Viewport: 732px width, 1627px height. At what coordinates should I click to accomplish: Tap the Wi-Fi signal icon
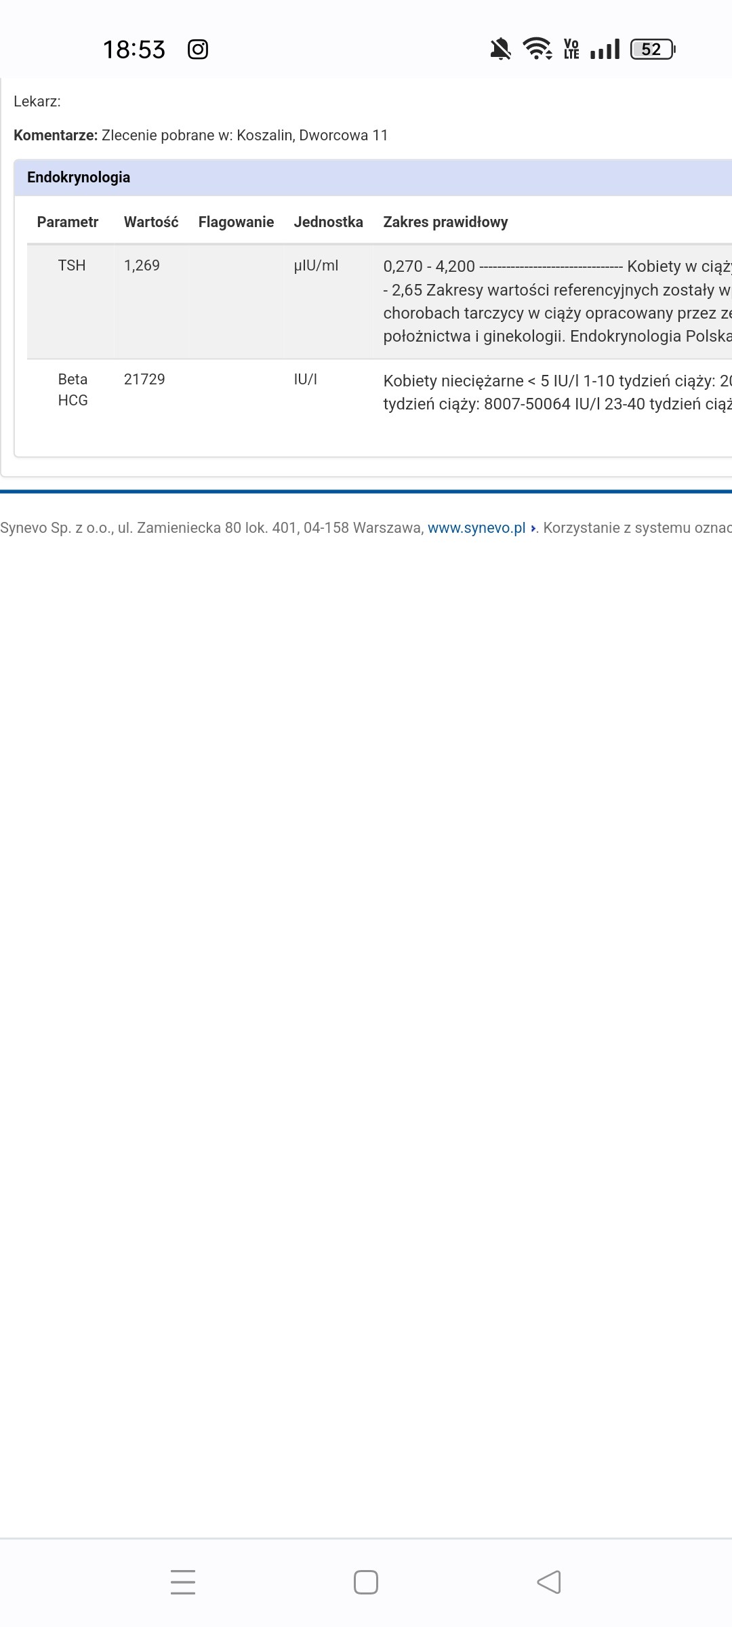point(537,49)
